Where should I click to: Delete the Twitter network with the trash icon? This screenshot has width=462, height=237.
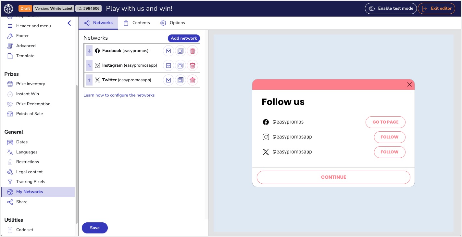193,80
